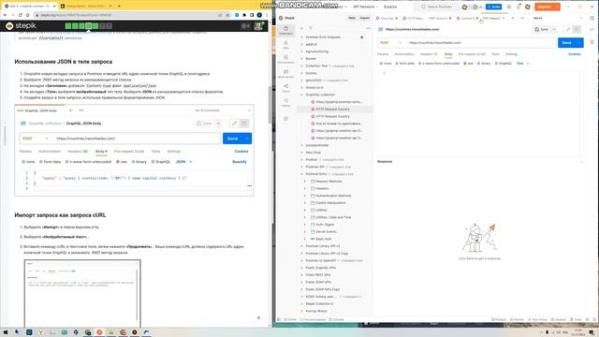Select the form-data body radio

[405, 64]
